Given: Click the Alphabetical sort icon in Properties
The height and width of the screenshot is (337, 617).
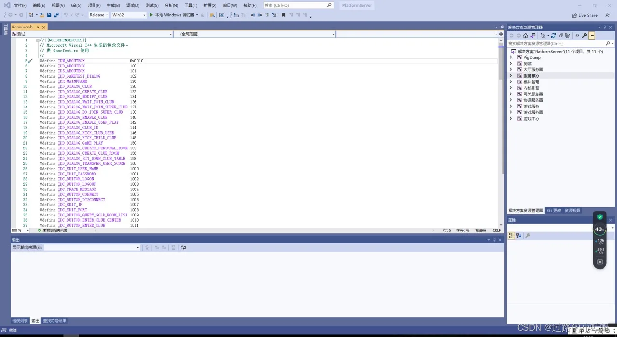Looking at the screenshot, I should tap(519, 236).
